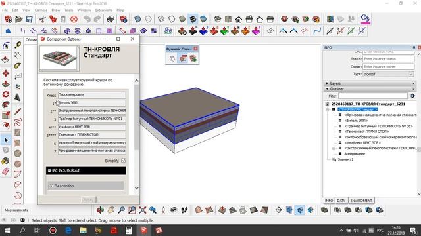Click the Open file folder icon
The height and width of the screenshot is (236, 421).
(18, 19)
